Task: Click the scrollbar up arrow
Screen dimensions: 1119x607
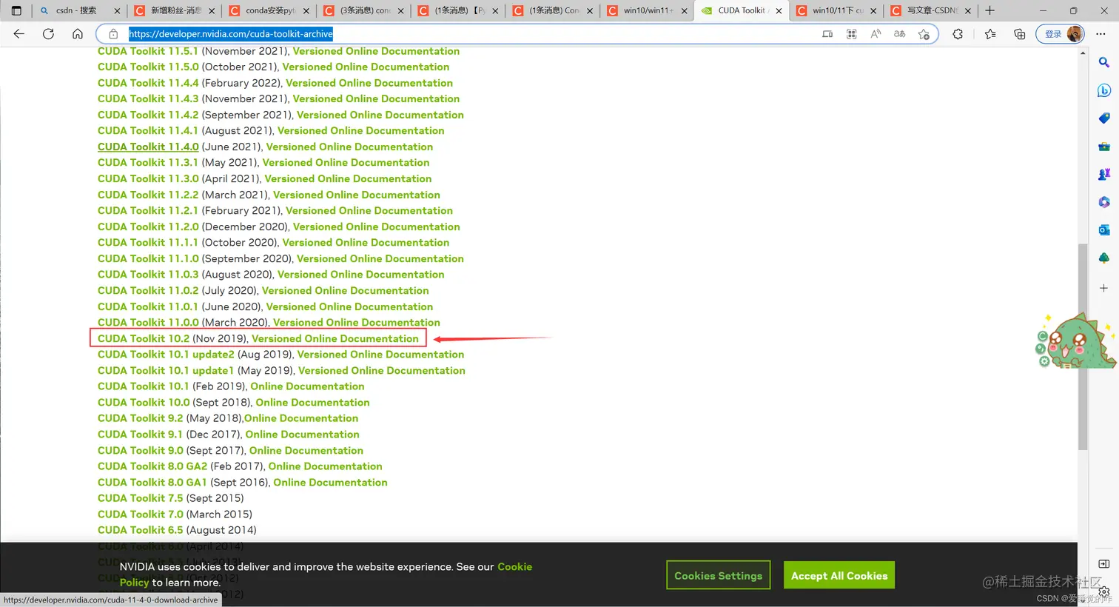Action: click(x=1083, y=53)
